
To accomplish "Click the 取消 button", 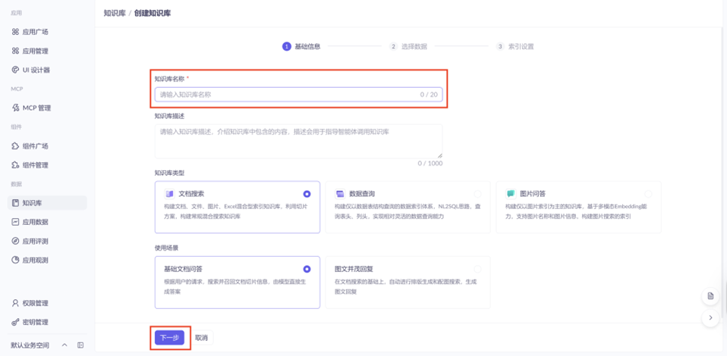I will pyautogui.click(x=201, y=338).
